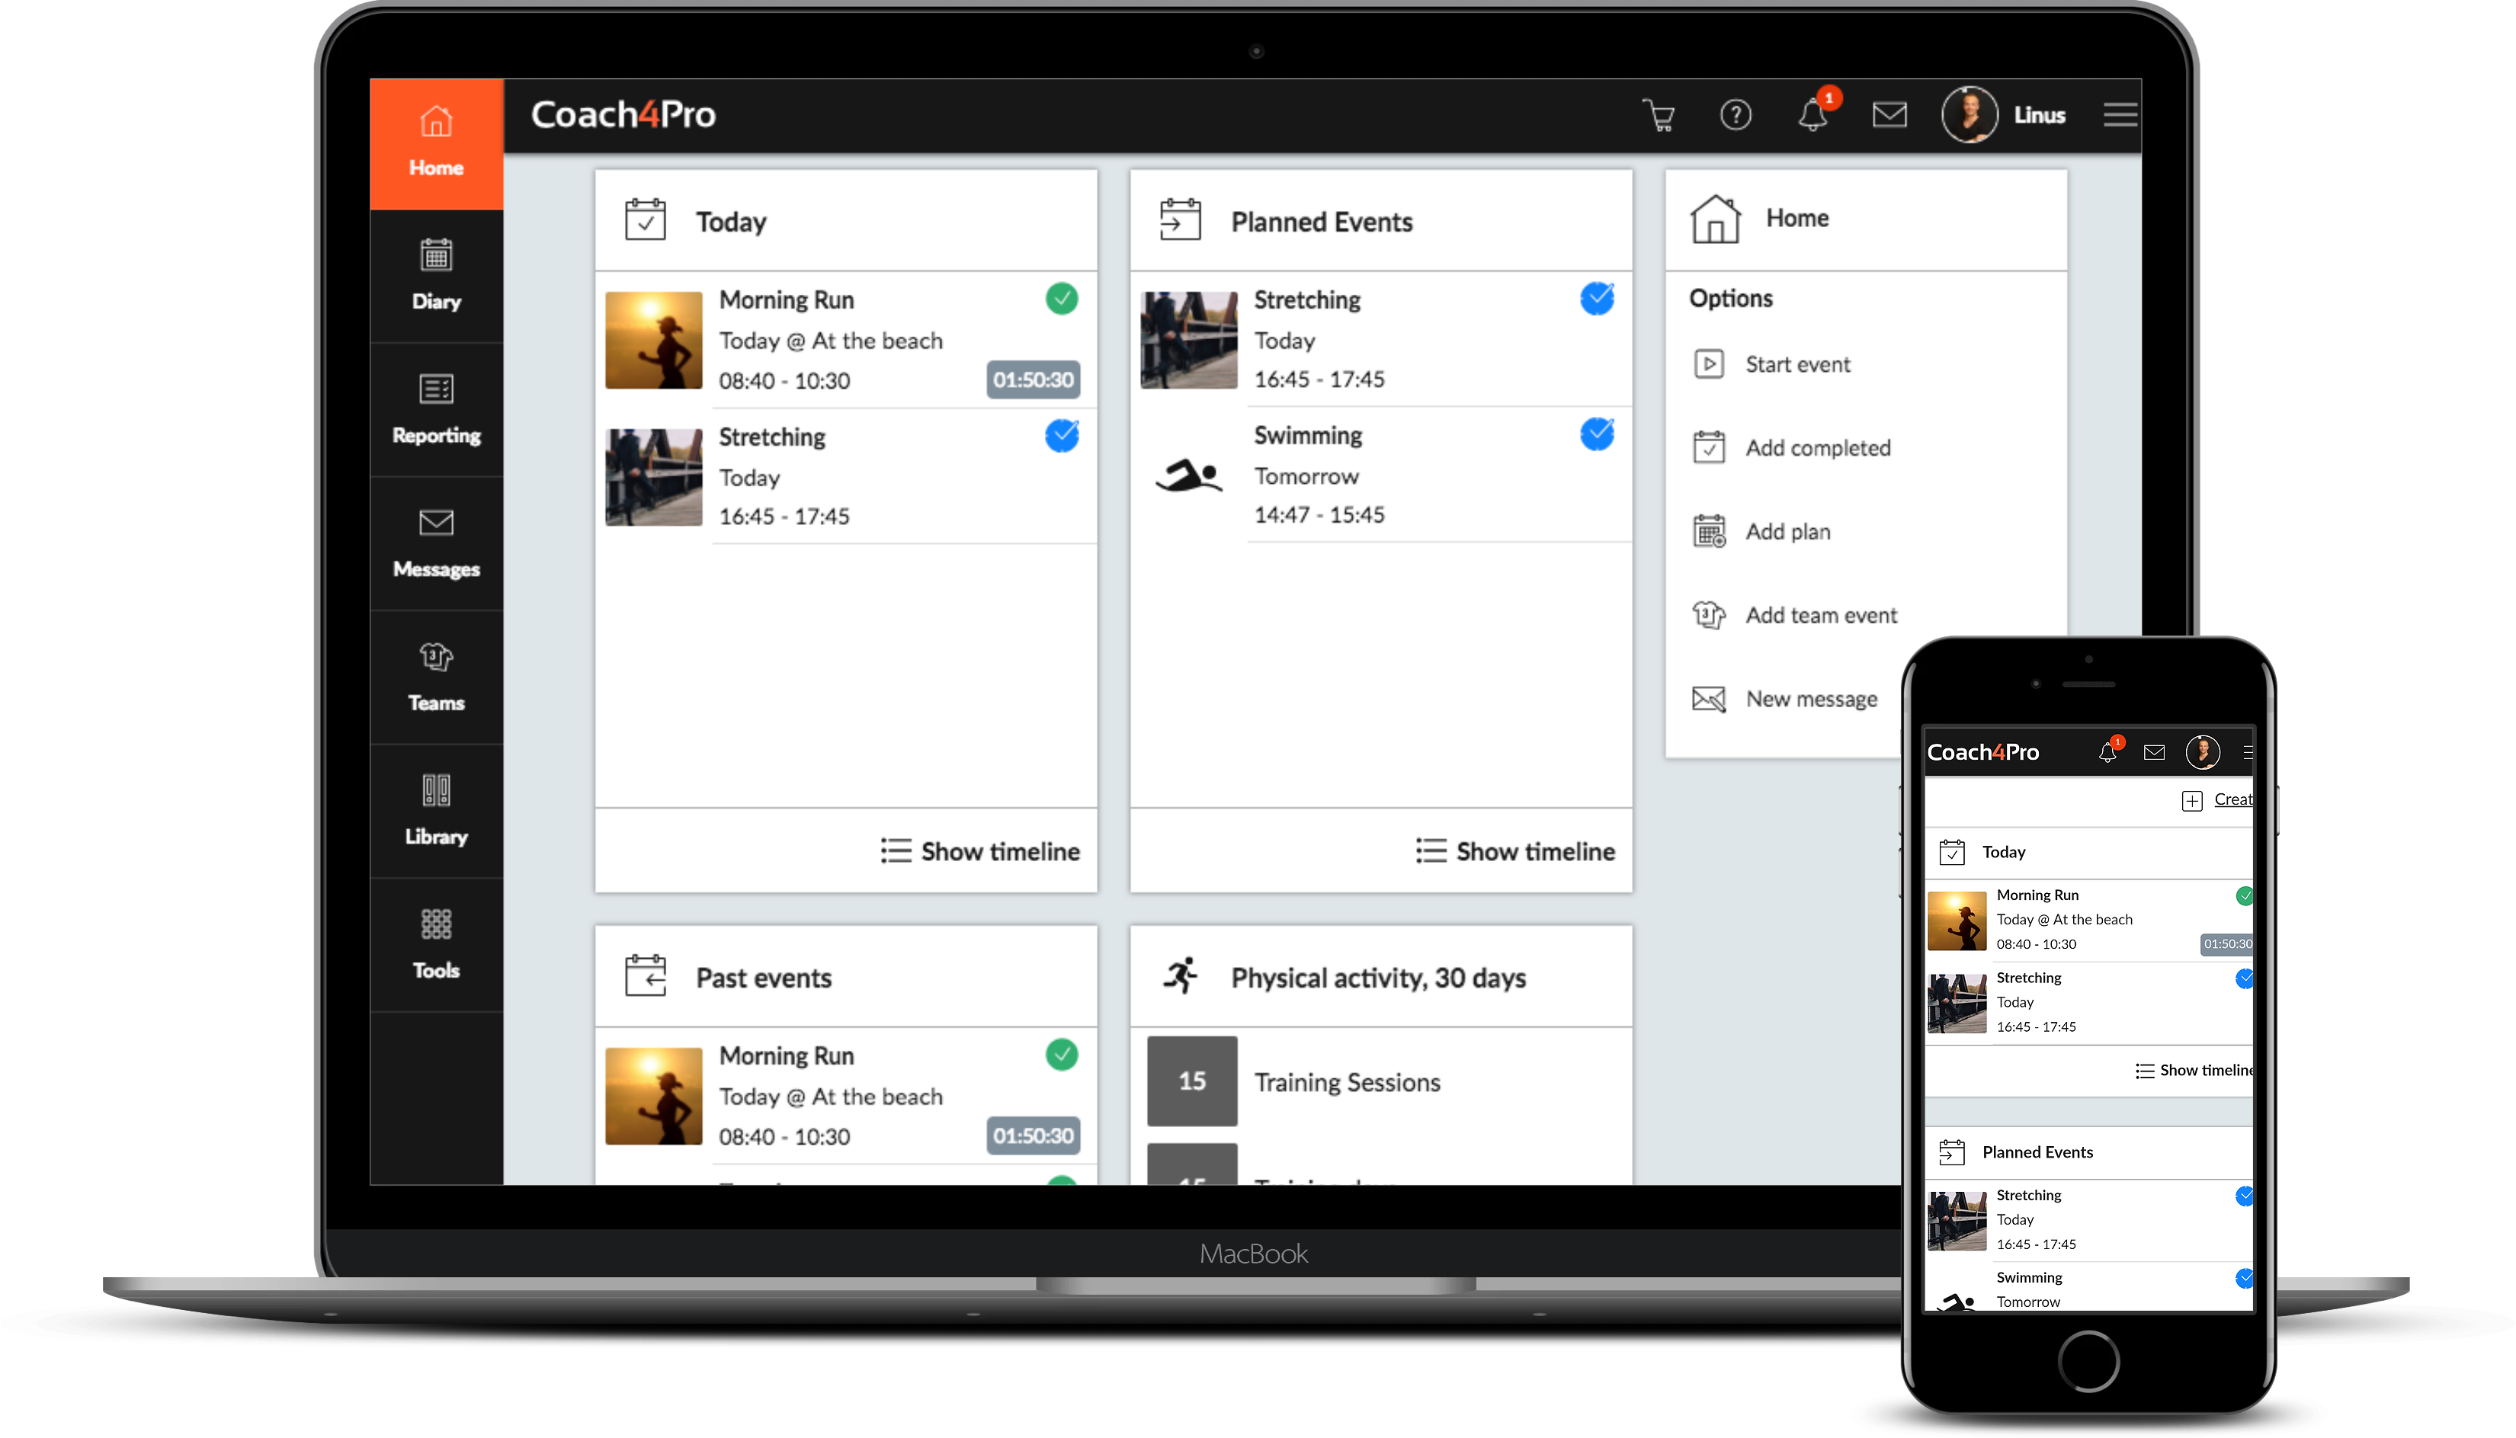Click Coach4Pro logo on the phone
This screenshot has height=1438, width=2516.
coord(1982,754)
